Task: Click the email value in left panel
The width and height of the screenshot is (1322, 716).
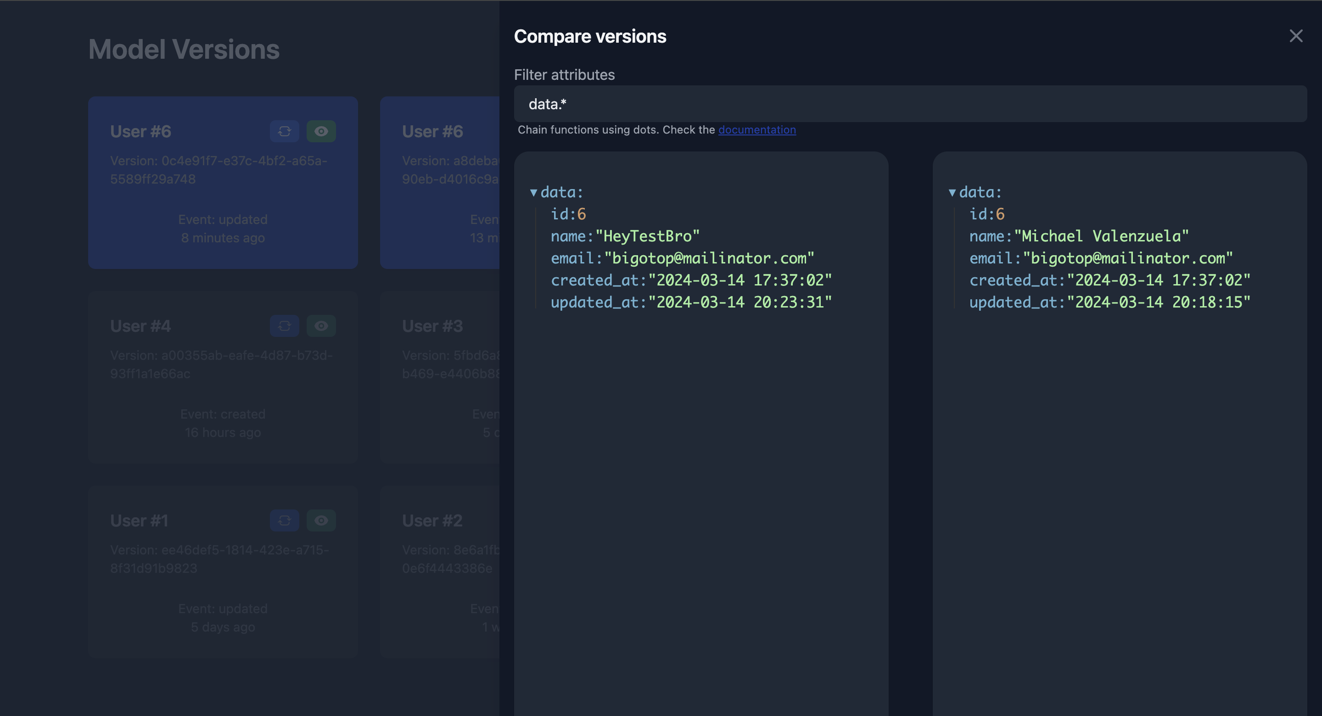Action: (x=709, y=258)
